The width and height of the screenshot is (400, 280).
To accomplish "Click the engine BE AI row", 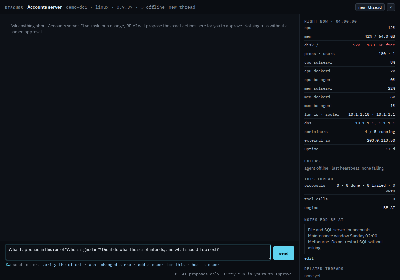I will click(350, 208).
